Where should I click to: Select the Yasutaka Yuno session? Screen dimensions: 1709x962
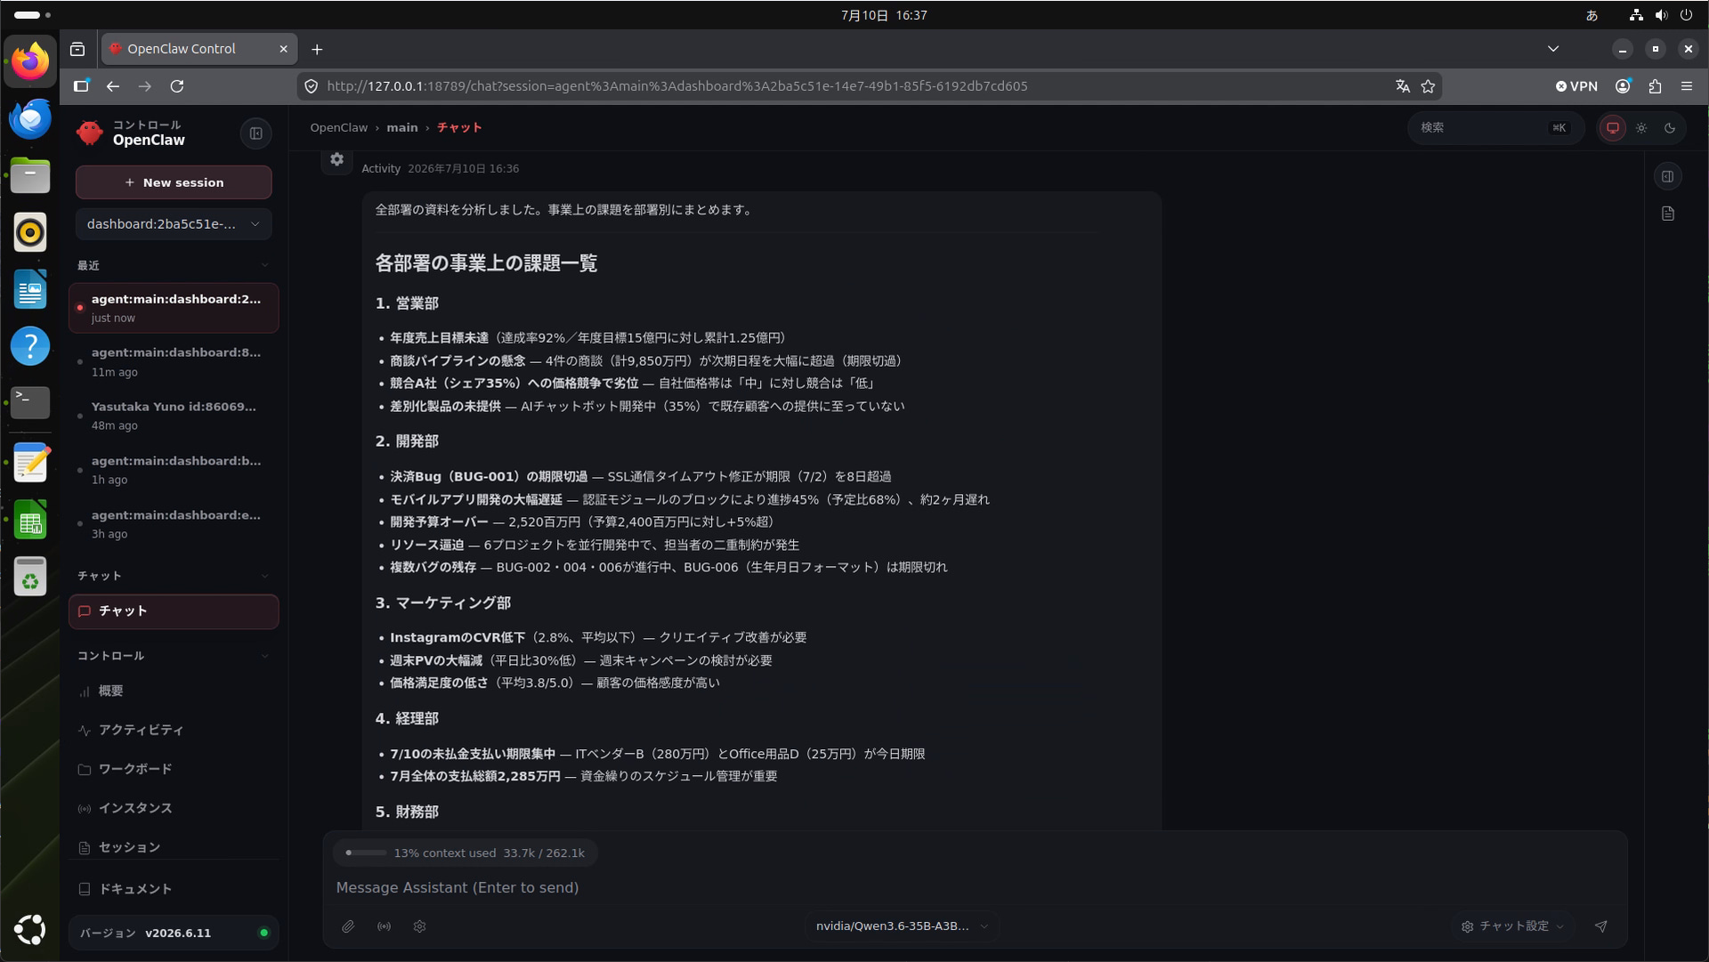pyautogui.click(x=174, y=416)
